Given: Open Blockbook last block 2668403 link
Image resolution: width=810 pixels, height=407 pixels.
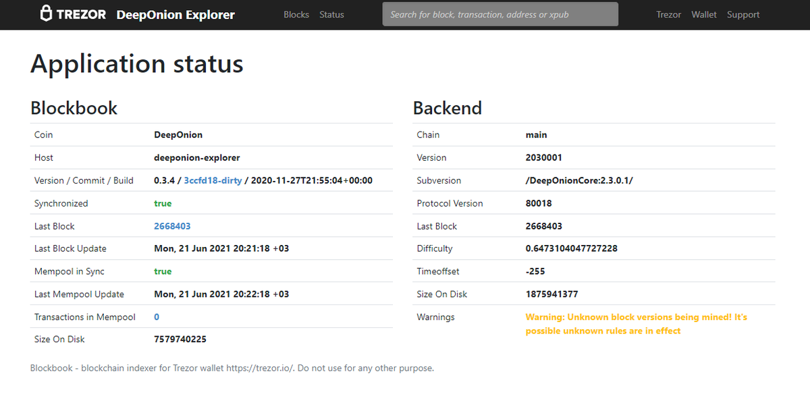Looking at the screenshot, I should [172, 226].
